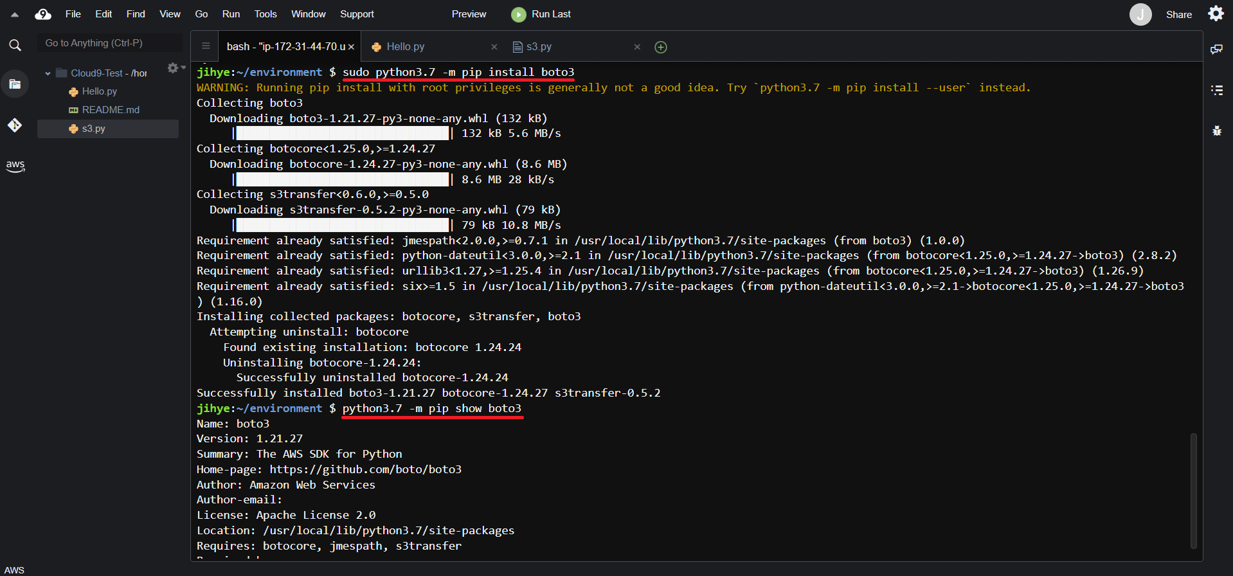Collapse the Cloud9-Test folder
The image size is (1233, 576).
click(48, 73)
